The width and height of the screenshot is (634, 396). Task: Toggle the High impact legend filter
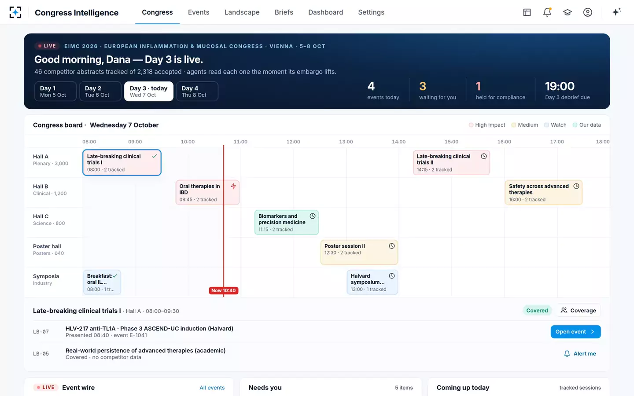point(487,125)
